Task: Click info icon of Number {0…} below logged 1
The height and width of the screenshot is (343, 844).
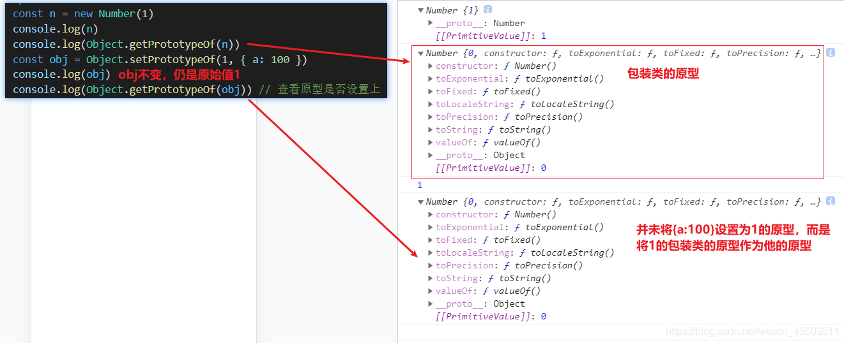Action: 831,201
